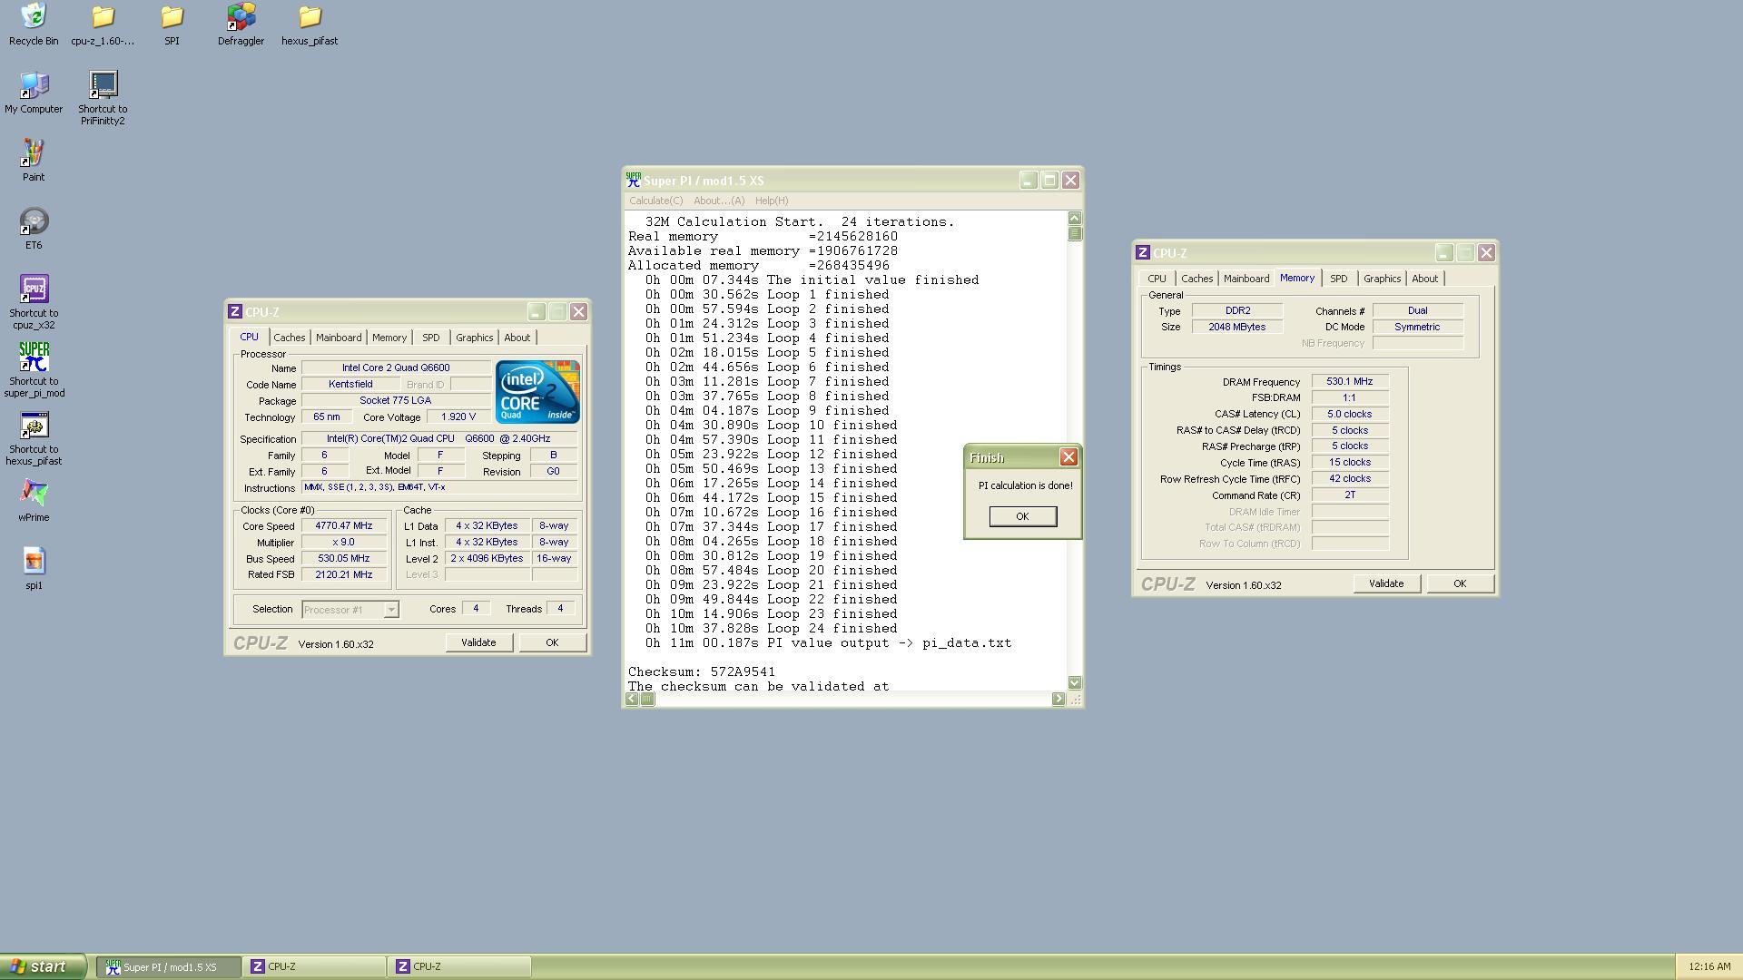1743x980 pixels.
Task: Select Mainboard tab in right CPU-Z window
Action: click(x=1246, y=279)
